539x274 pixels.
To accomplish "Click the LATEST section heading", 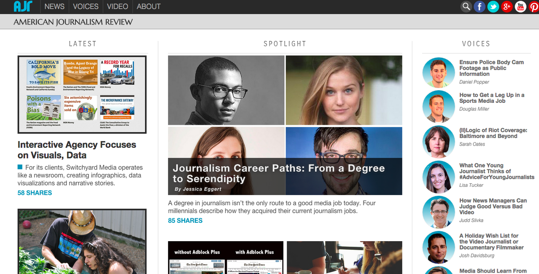I will pos(82,44).
